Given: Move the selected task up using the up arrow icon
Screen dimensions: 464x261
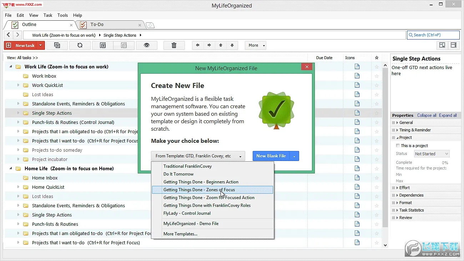Looking at the screenshot, I should (221, 45).
